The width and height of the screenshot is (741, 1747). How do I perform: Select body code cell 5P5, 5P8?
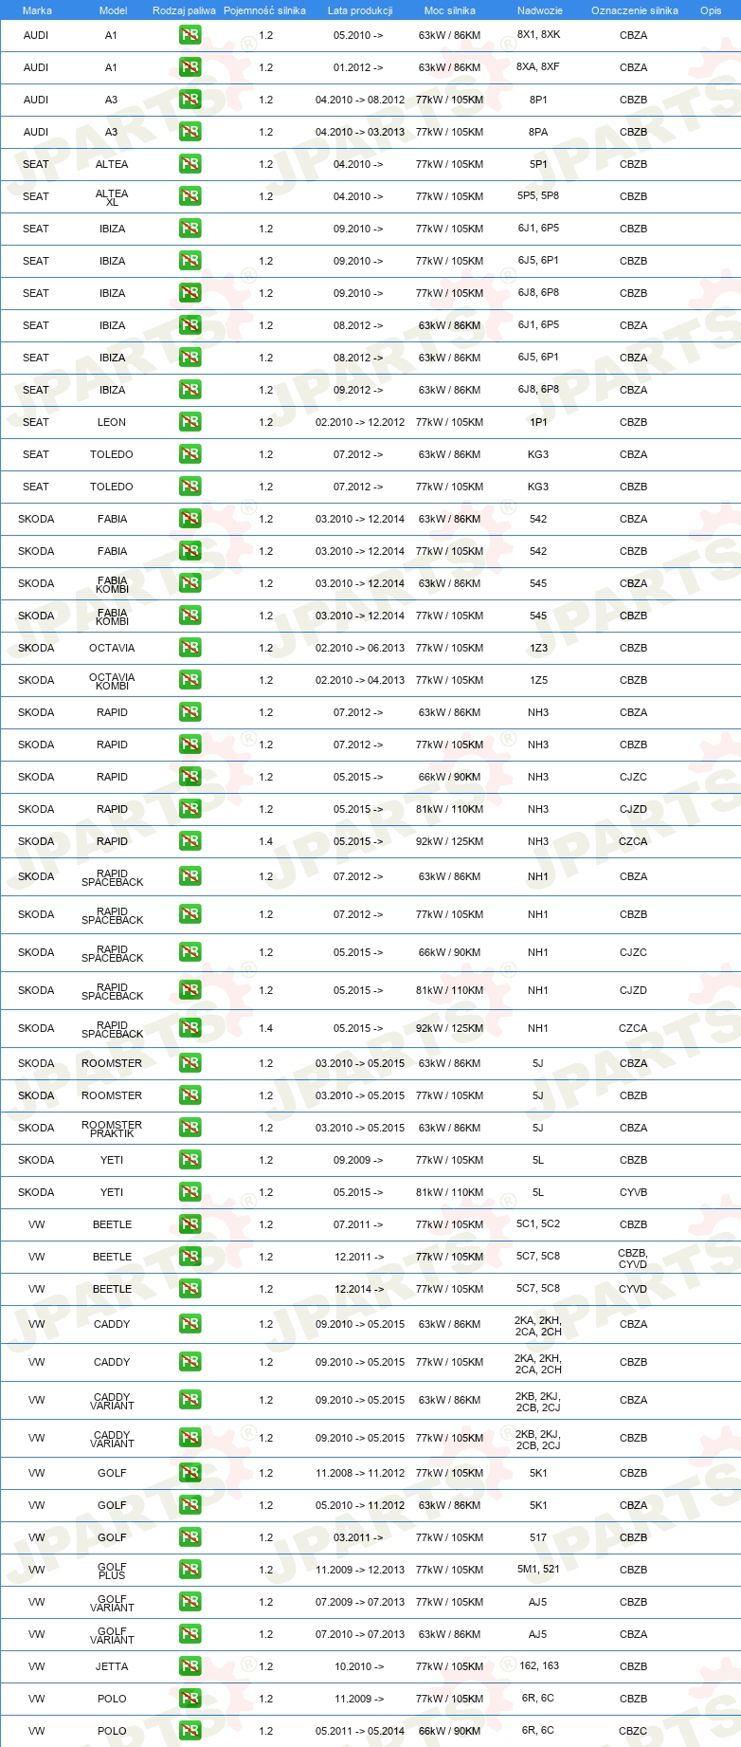click(538, 196)
